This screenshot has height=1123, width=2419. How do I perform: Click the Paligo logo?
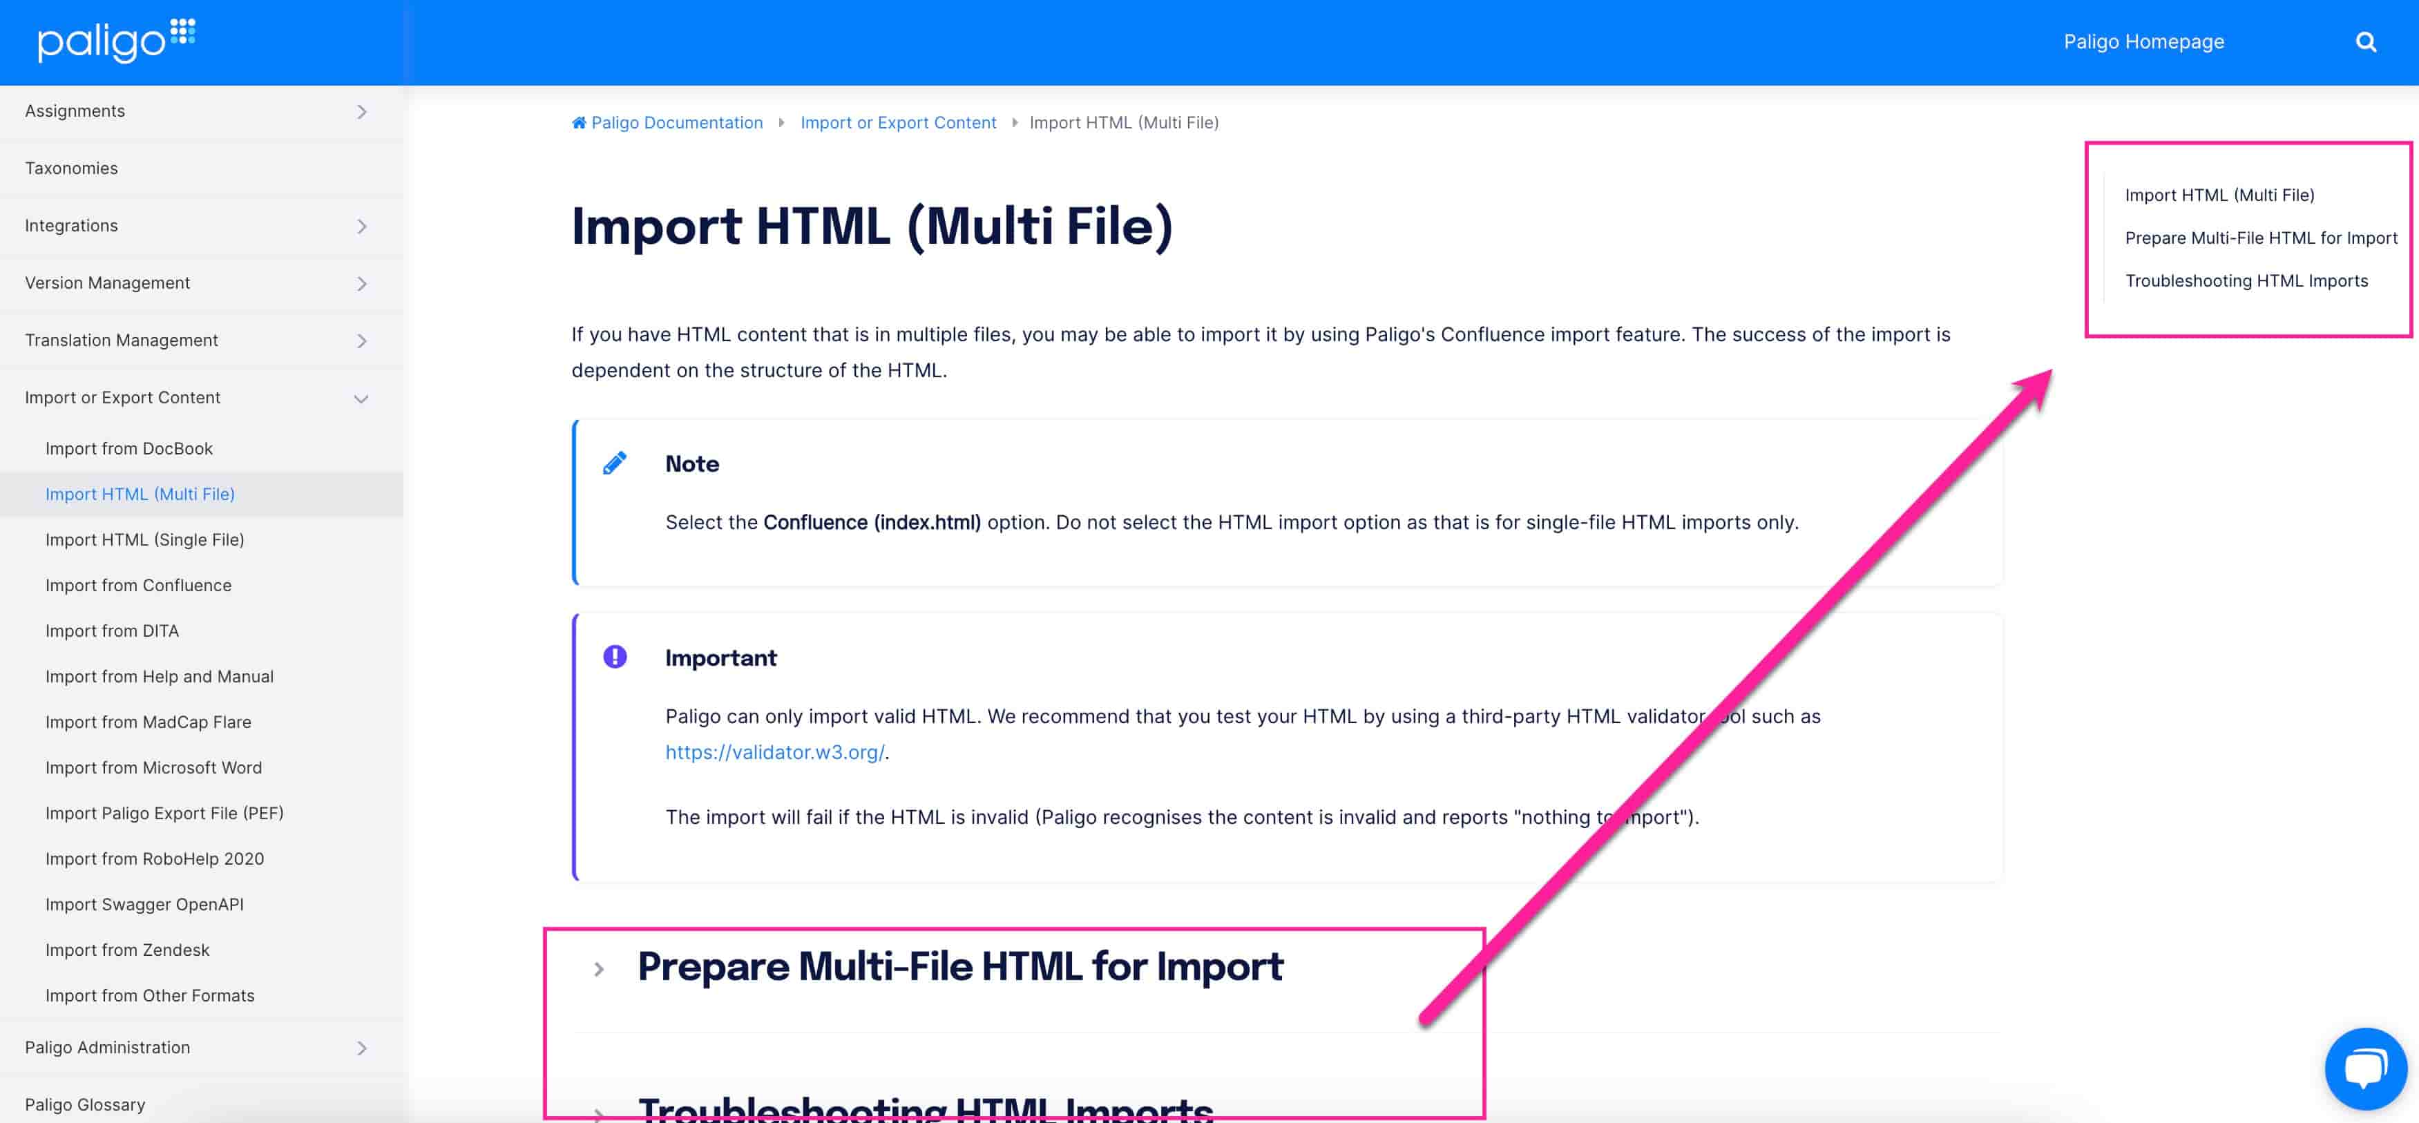[x=115, y=40]
